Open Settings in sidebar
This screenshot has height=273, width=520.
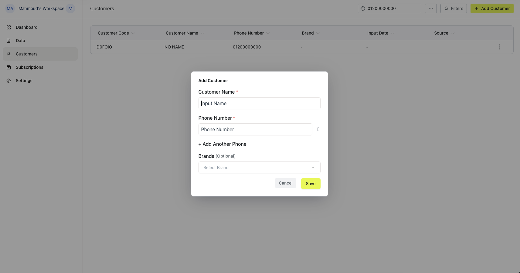(x=40, y=81)
